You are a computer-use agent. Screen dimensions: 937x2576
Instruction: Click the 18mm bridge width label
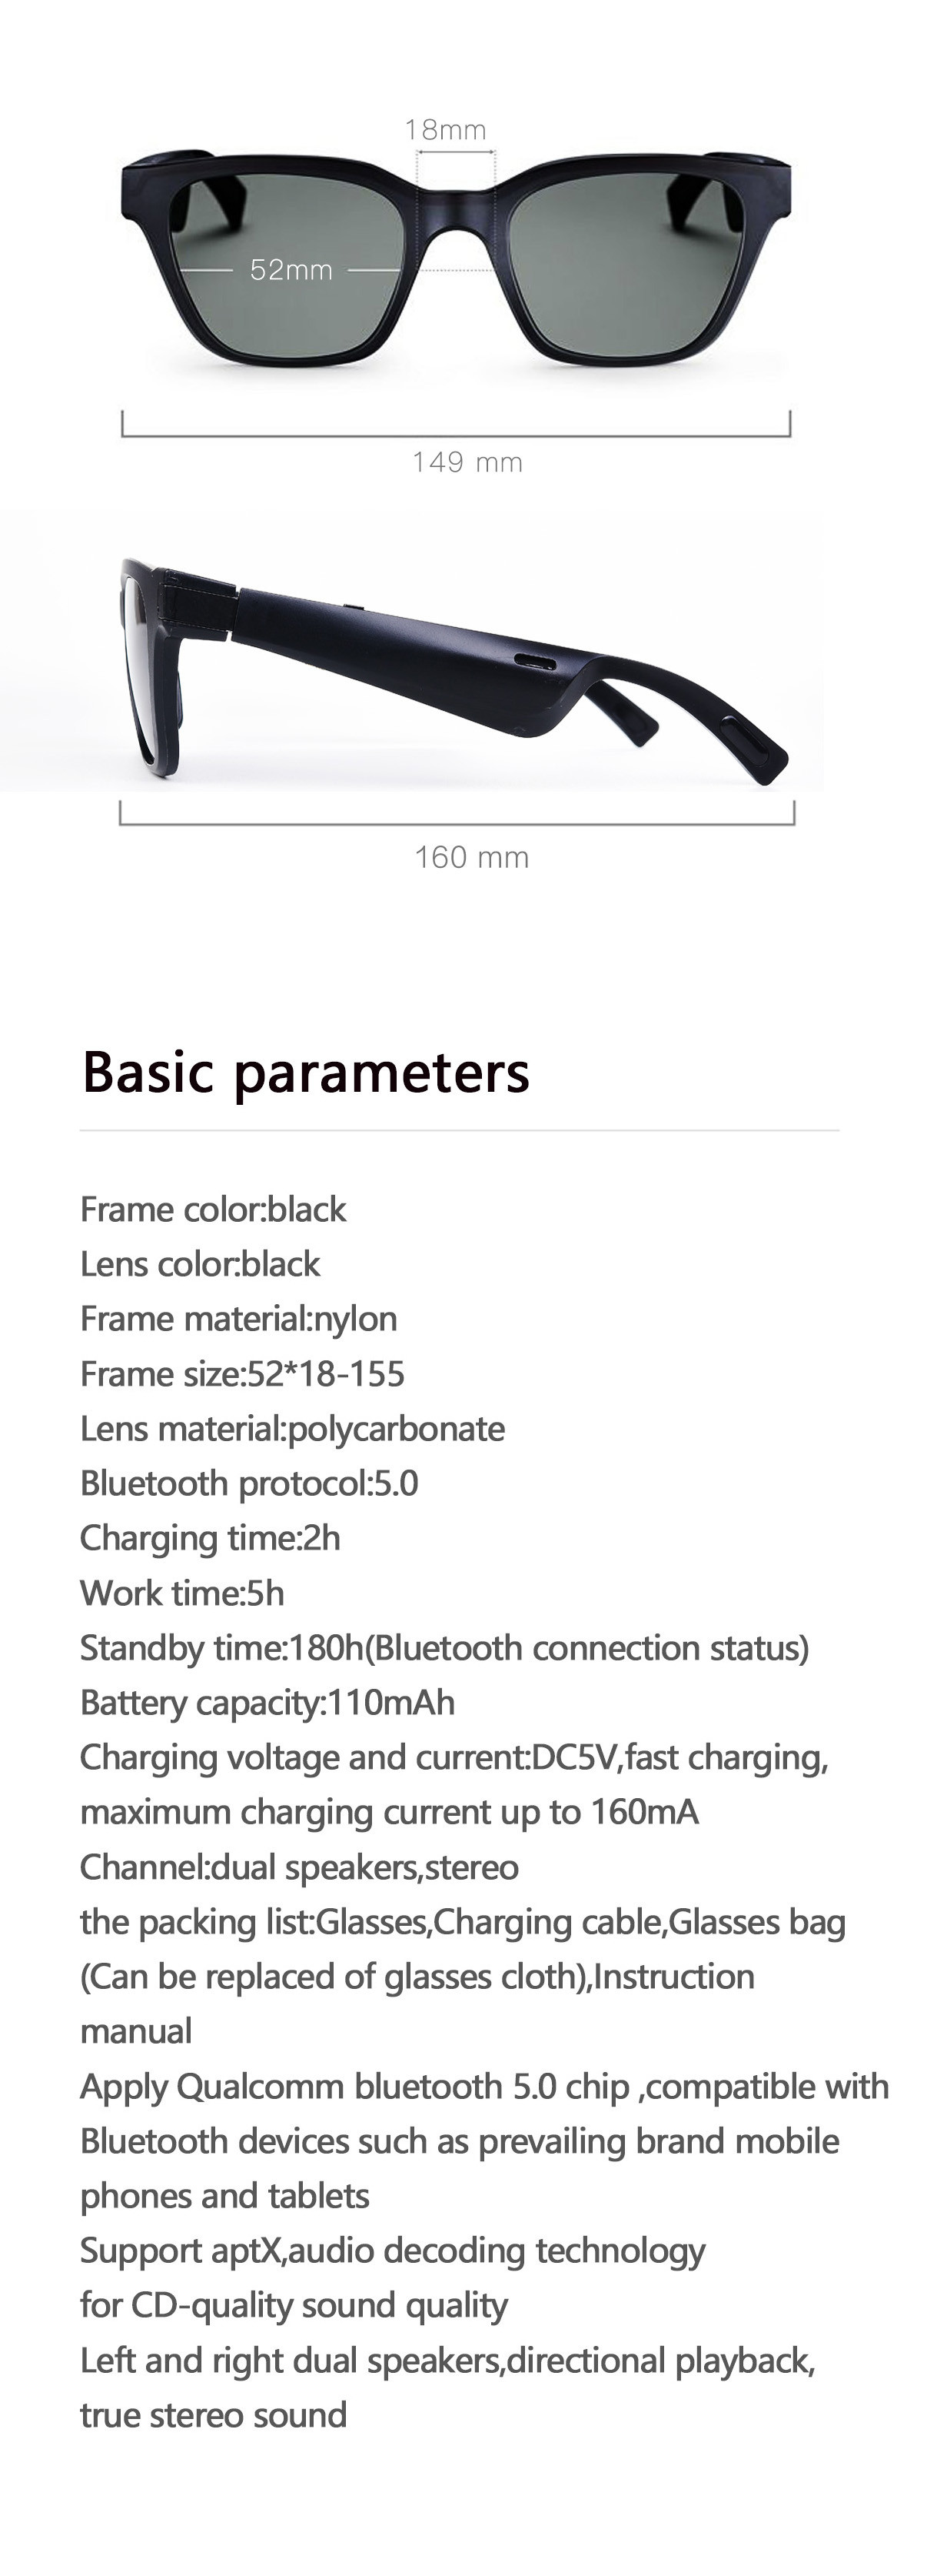pos(446,130)
